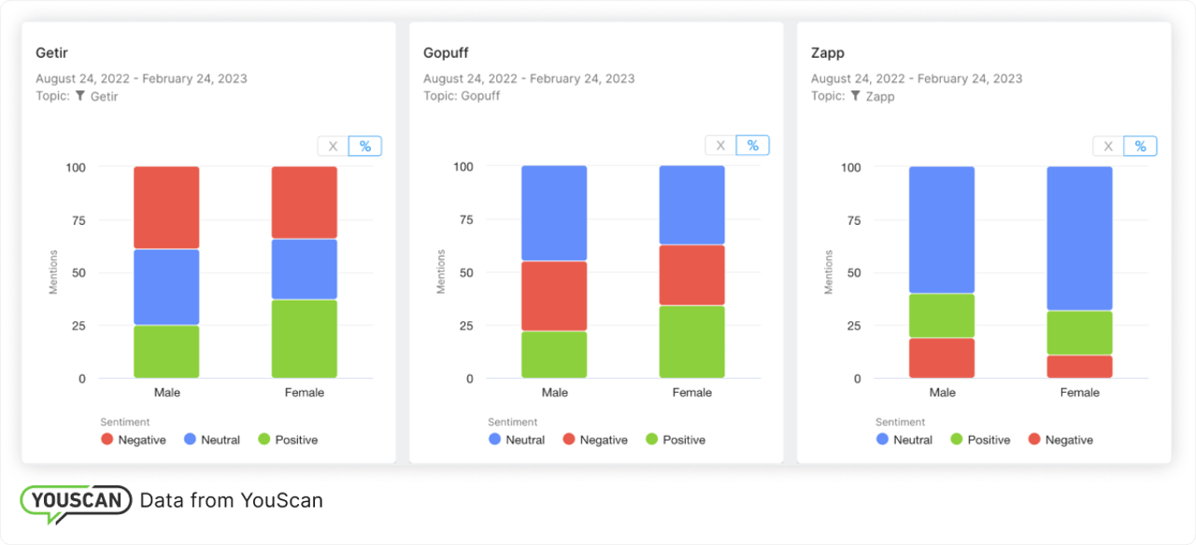Image resolution: width=1196 pixels, height=545 pixels.
Task: Click Positive legend dot in Zapp chart
Action: 957,440
